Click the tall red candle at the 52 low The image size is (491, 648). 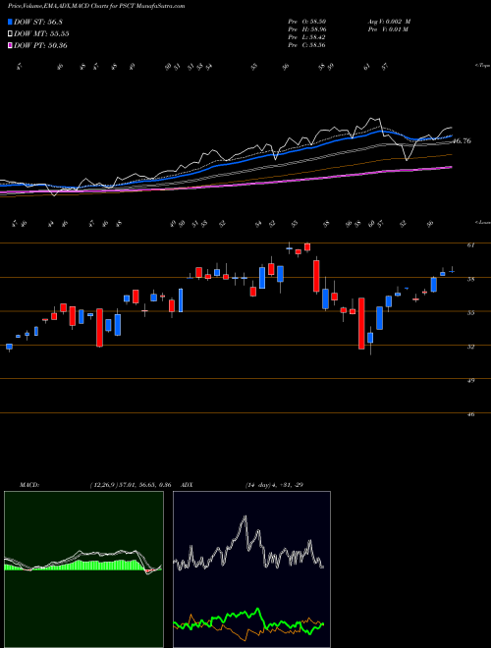click(x=361, y=323)
